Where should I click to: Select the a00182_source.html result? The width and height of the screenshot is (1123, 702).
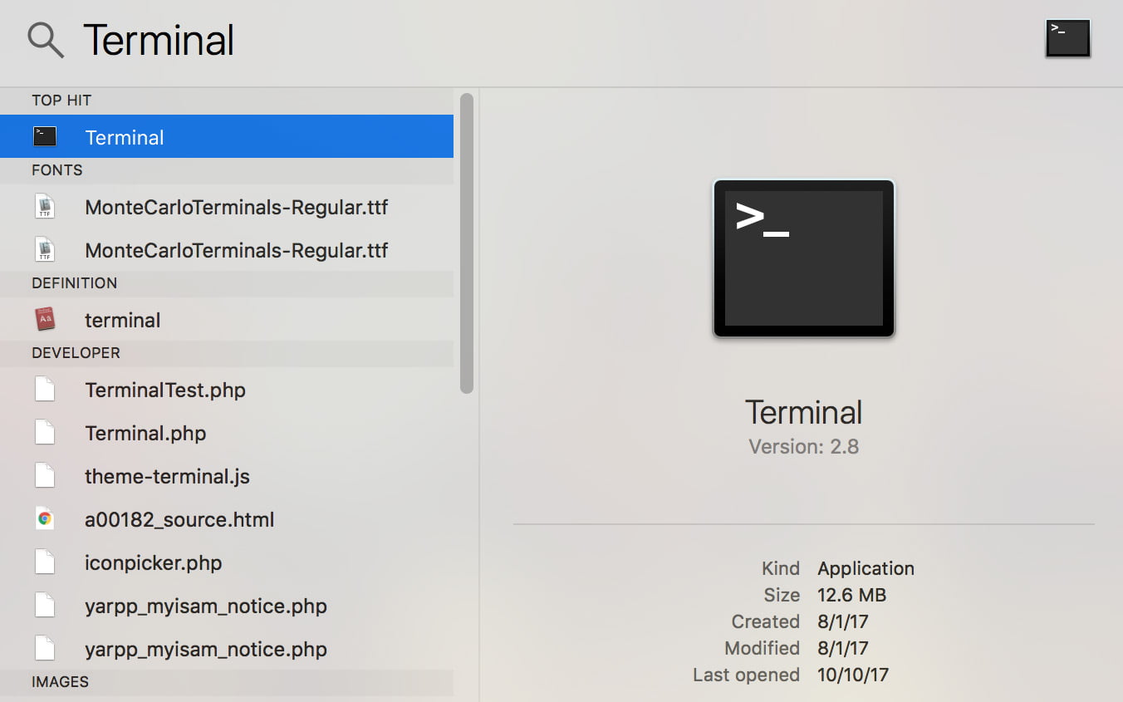[x=227, y=519]
